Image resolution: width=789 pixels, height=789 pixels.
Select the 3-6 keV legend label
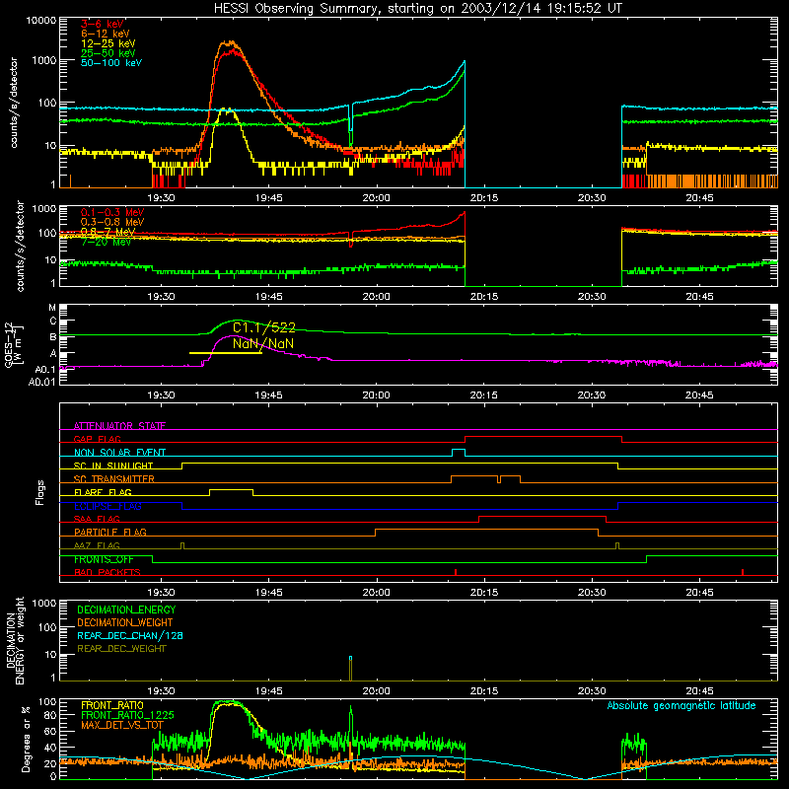click(x=103, y=24)
